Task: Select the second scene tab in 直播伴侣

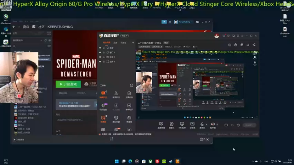Action: pos(115,43)
